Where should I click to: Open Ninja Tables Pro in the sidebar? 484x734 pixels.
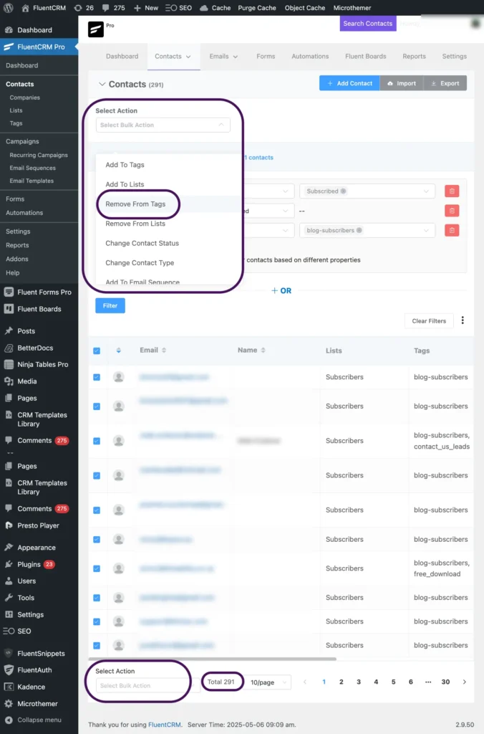click(x=39, y=364)
